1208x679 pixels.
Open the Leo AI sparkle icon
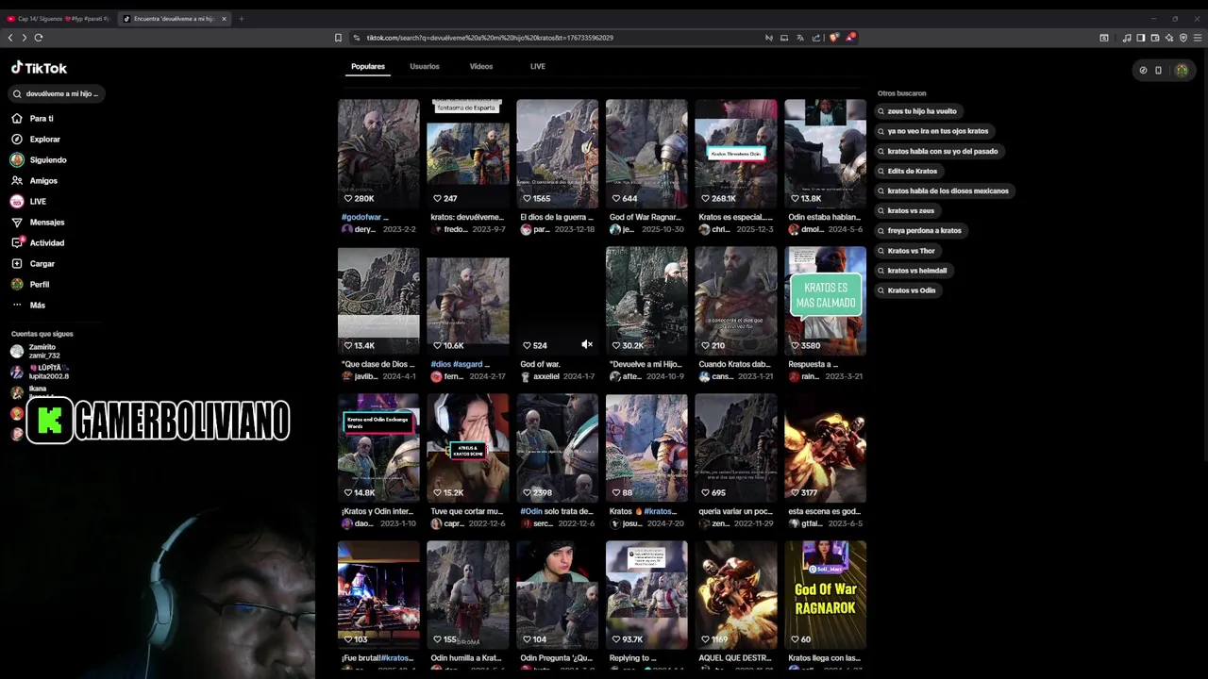coord(1169,38)
